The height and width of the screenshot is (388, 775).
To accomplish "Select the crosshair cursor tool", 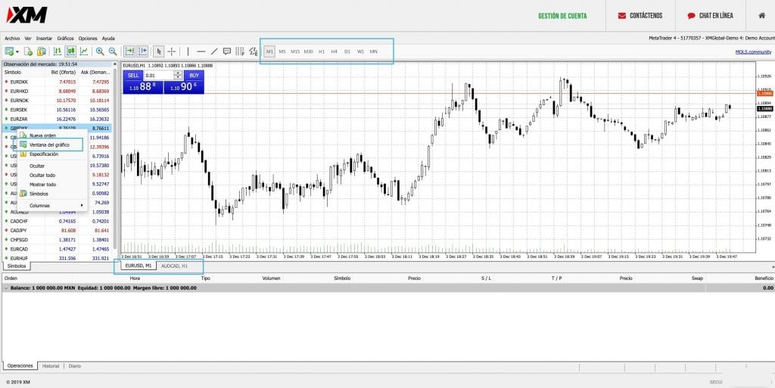I will click(172, 51).
